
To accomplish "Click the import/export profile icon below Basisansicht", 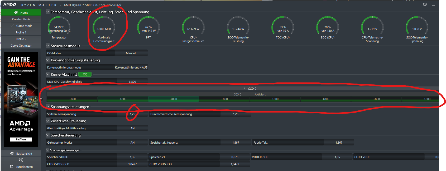I will point(21,160).
